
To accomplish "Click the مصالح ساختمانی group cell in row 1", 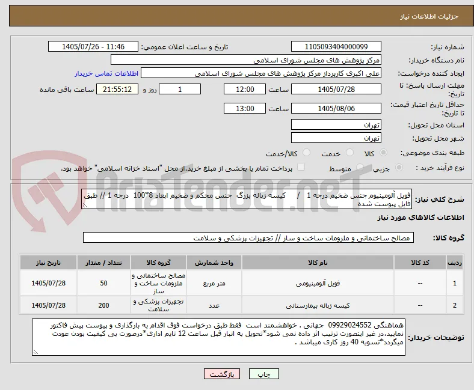I will [x=158, y=283].
